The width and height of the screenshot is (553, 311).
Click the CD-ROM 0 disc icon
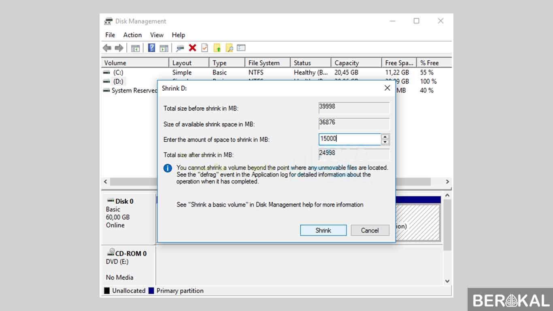(111, 252)
